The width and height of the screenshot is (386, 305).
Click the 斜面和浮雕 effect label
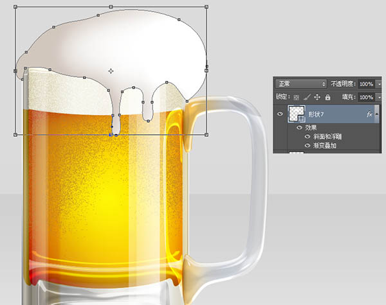(327, 137)
